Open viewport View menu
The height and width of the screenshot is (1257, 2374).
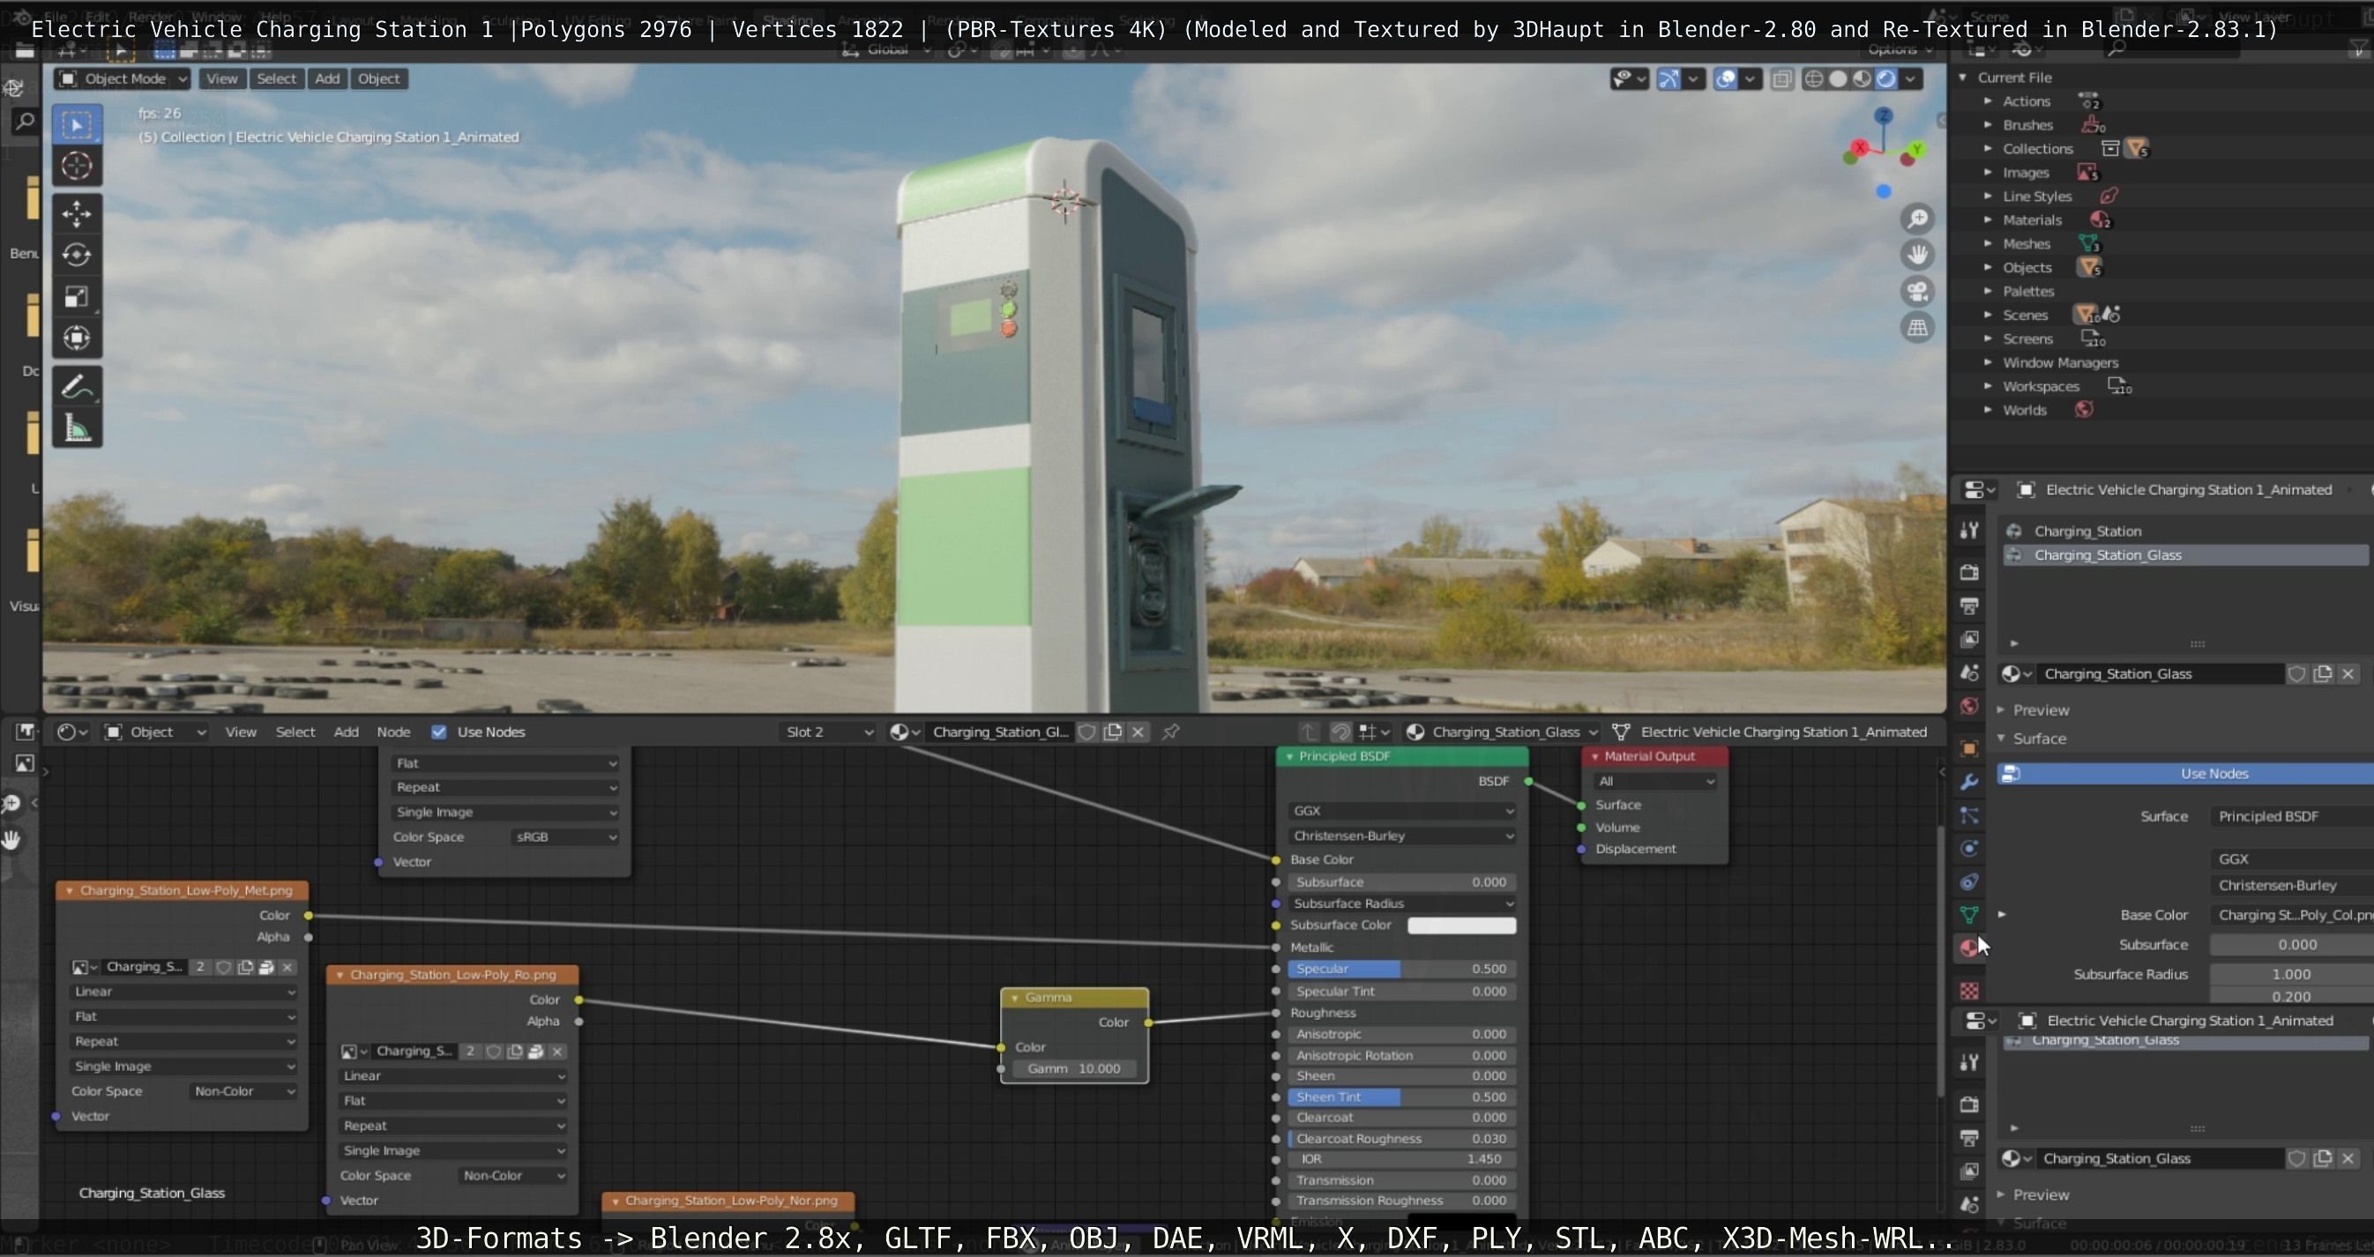(x=221, y=79)
